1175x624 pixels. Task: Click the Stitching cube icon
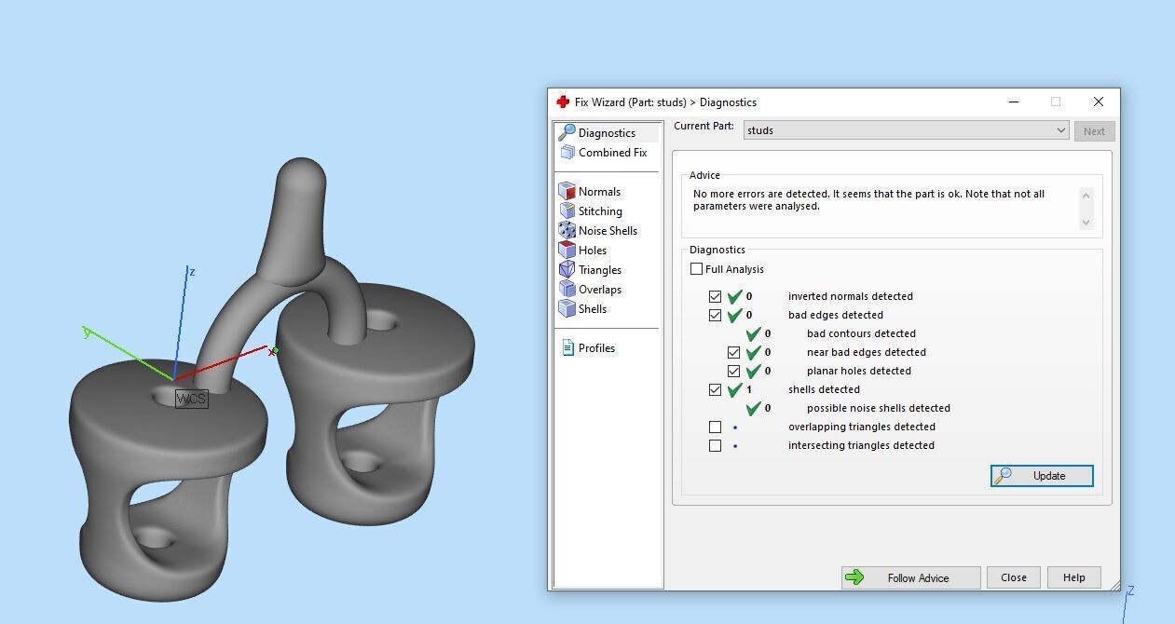[x=567, y=210]
